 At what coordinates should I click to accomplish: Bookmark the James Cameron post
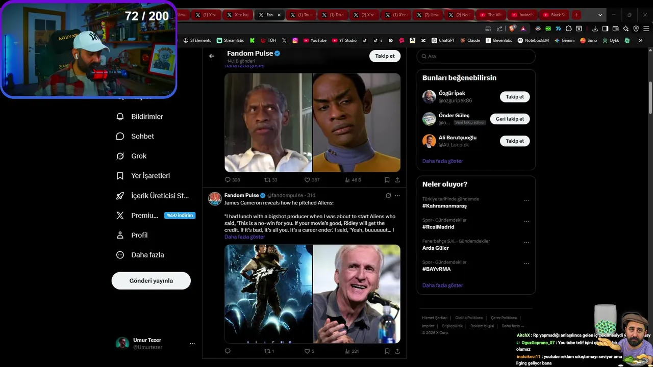coord(387,351)
